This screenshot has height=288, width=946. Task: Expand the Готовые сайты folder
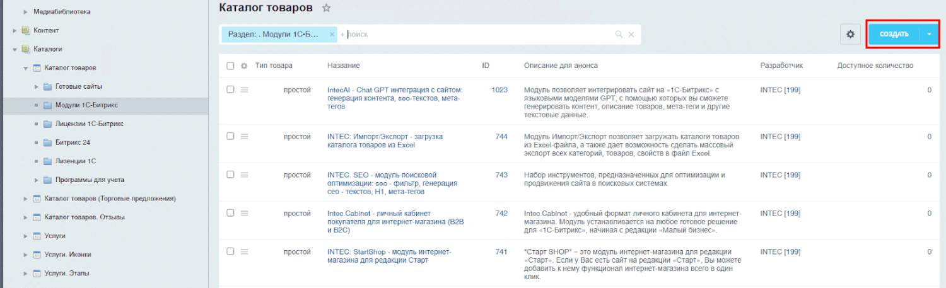(37, 86)
